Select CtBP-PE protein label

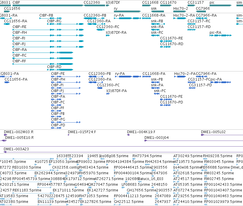coord(58,74)
